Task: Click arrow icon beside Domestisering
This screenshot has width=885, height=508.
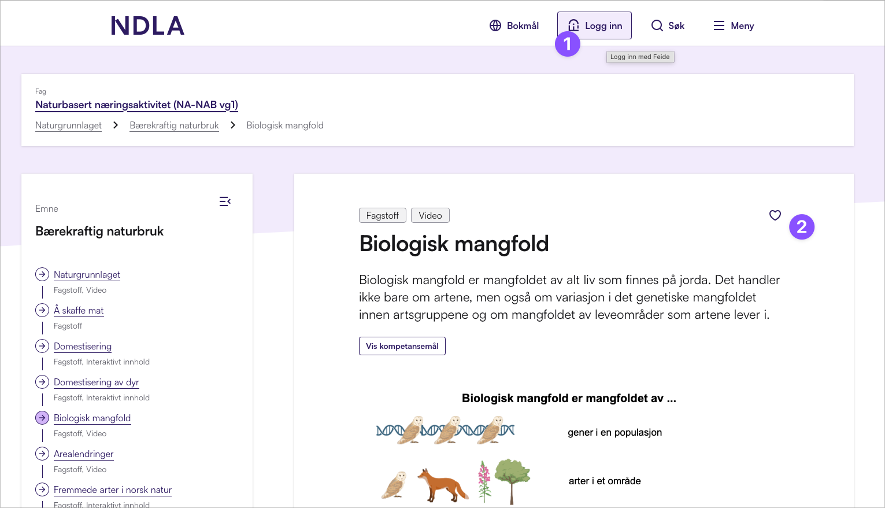Action: 42,346
